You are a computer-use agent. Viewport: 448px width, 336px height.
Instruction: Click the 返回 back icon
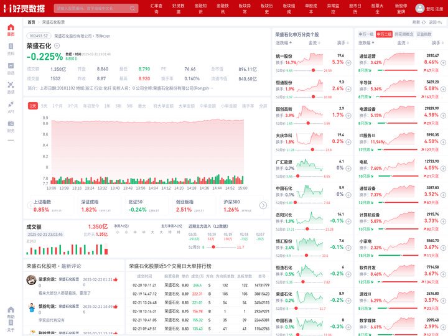click(x=440, y=22)
